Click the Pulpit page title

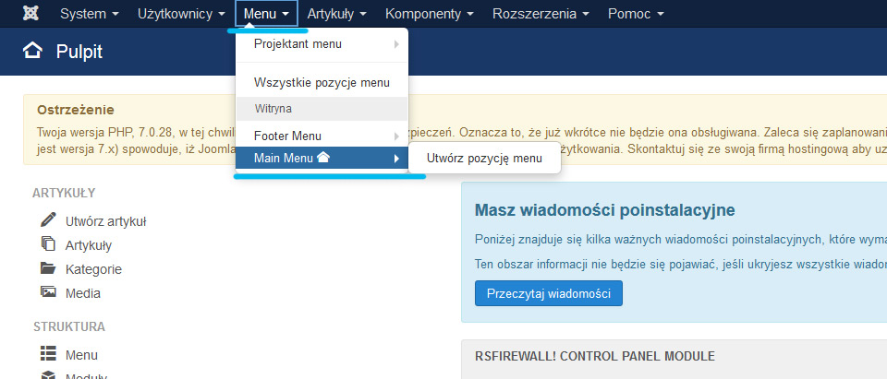pyautogui.click(x=79, y=52)
